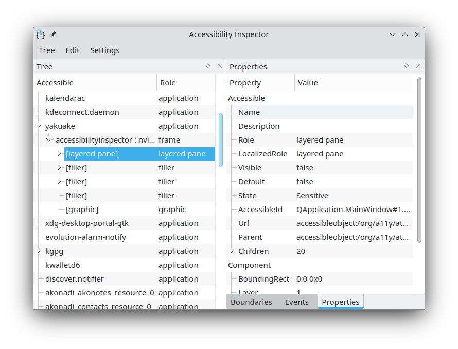Switch to the Events tab

click(x=296, y=302)
